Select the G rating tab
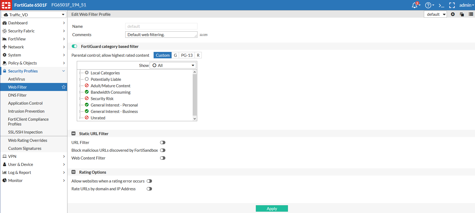475x213 pixels. pos(175,55)
